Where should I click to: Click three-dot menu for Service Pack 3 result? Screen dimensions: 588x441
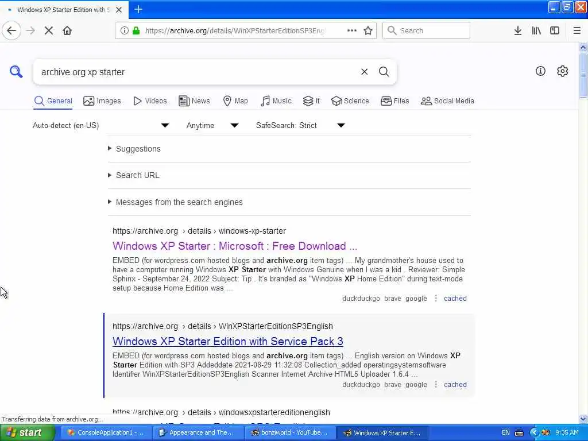click(x=436, y=385)
